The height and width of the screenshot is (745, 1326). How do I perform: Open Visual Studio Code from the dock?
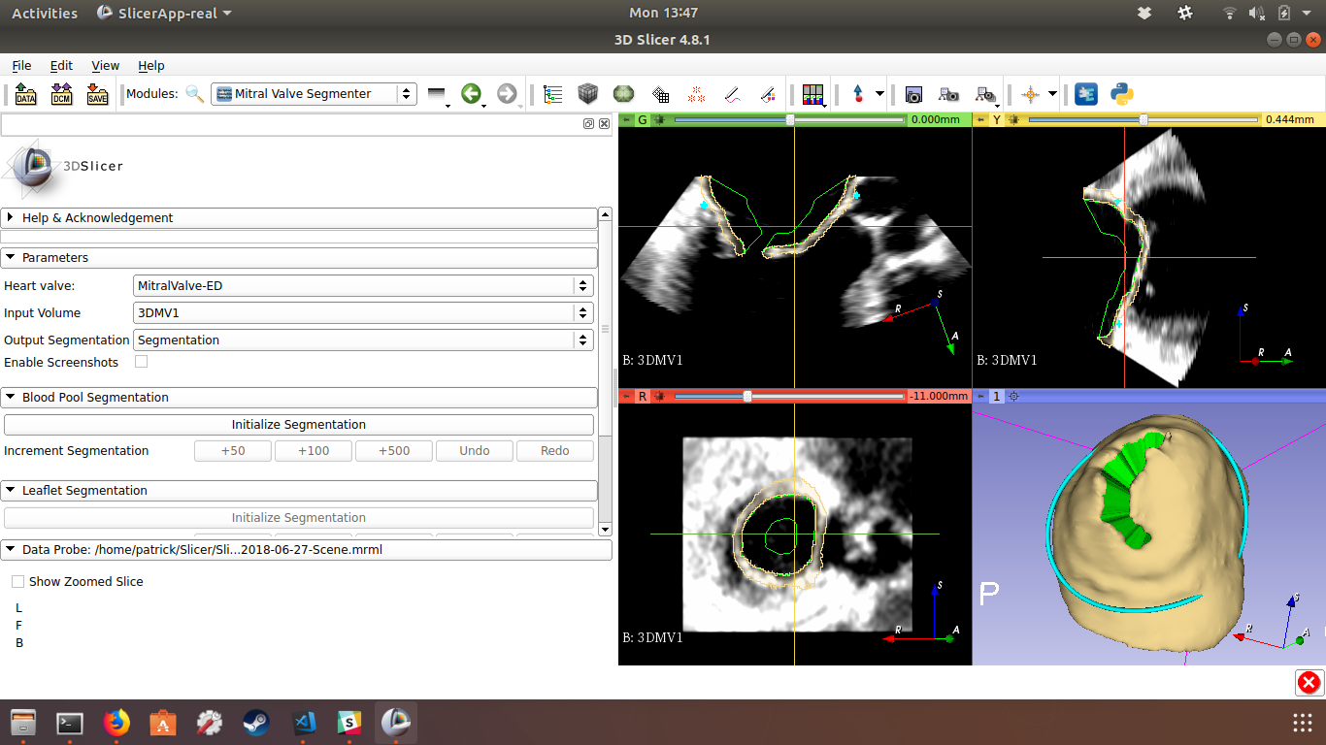click(303, 723)
